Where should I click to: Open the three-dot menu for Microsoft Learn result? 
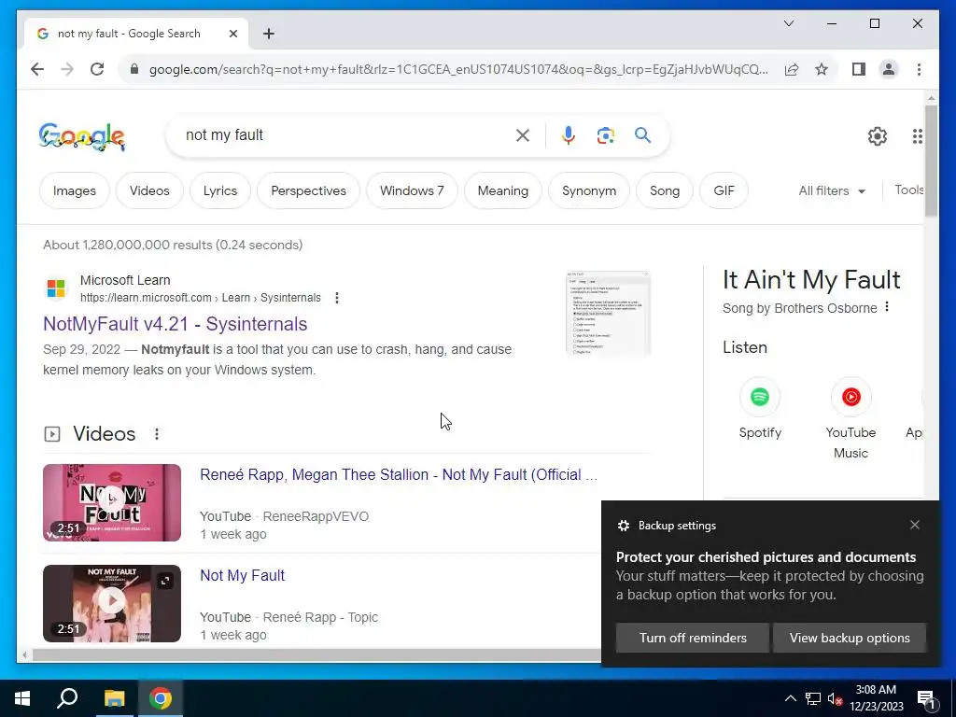tap(336, 298)
